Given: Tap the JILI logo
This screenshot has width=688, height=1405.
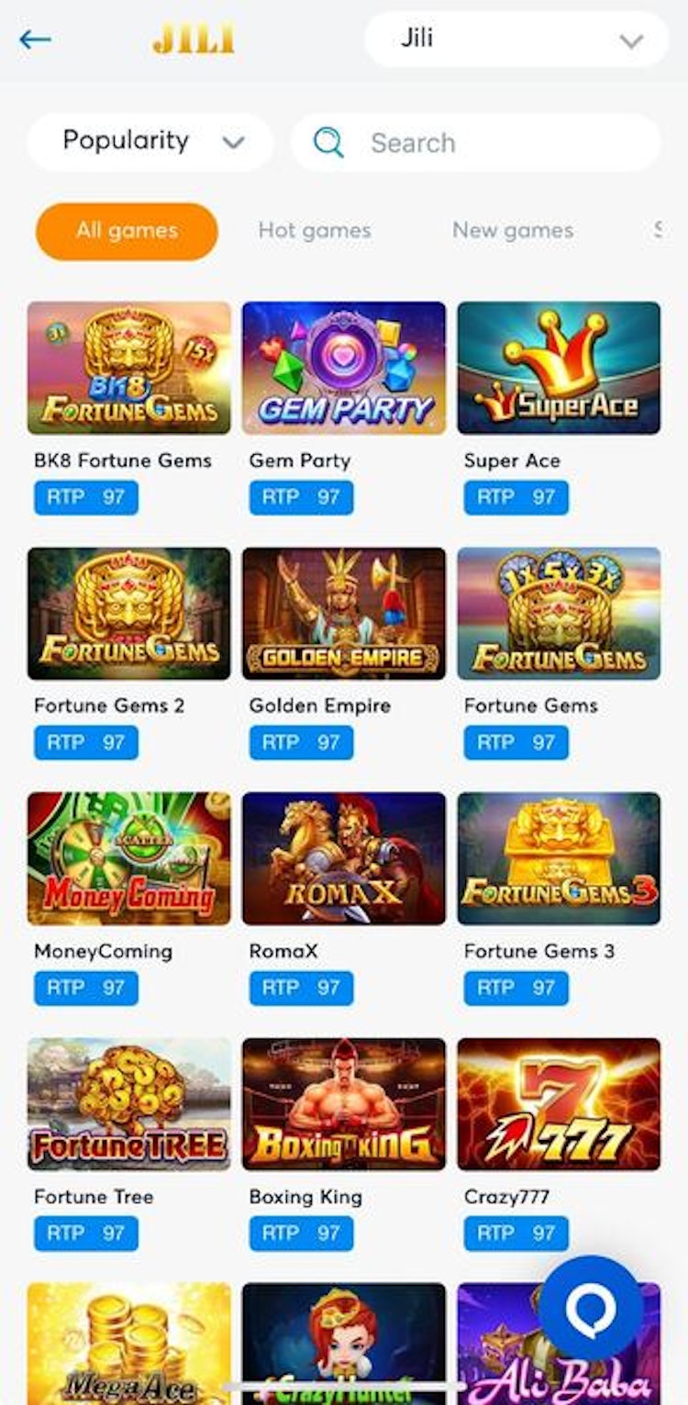Looking at the screenshot, I should 194,39.
